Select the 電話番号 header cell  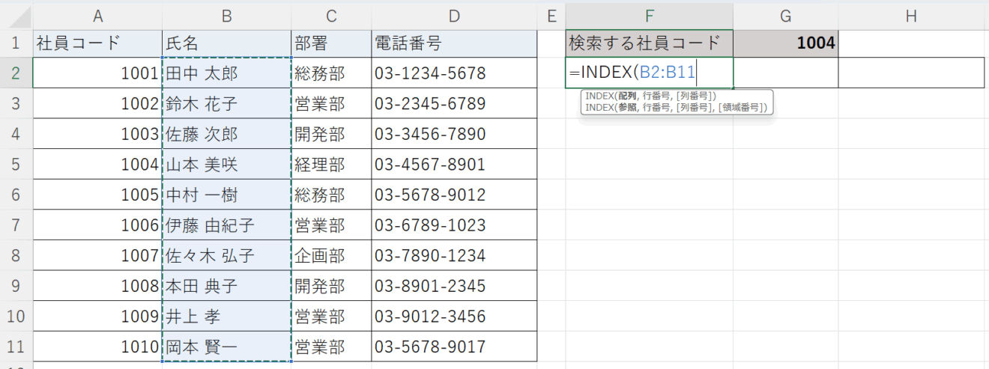[453, 43]
